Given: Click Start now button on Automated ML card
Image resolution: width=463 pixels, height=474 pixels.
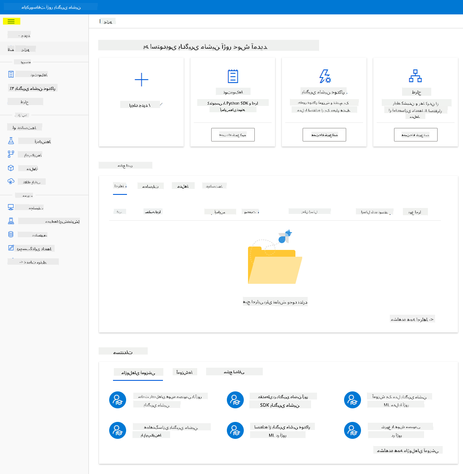Looking at the screenshot, I should point(324,135).
